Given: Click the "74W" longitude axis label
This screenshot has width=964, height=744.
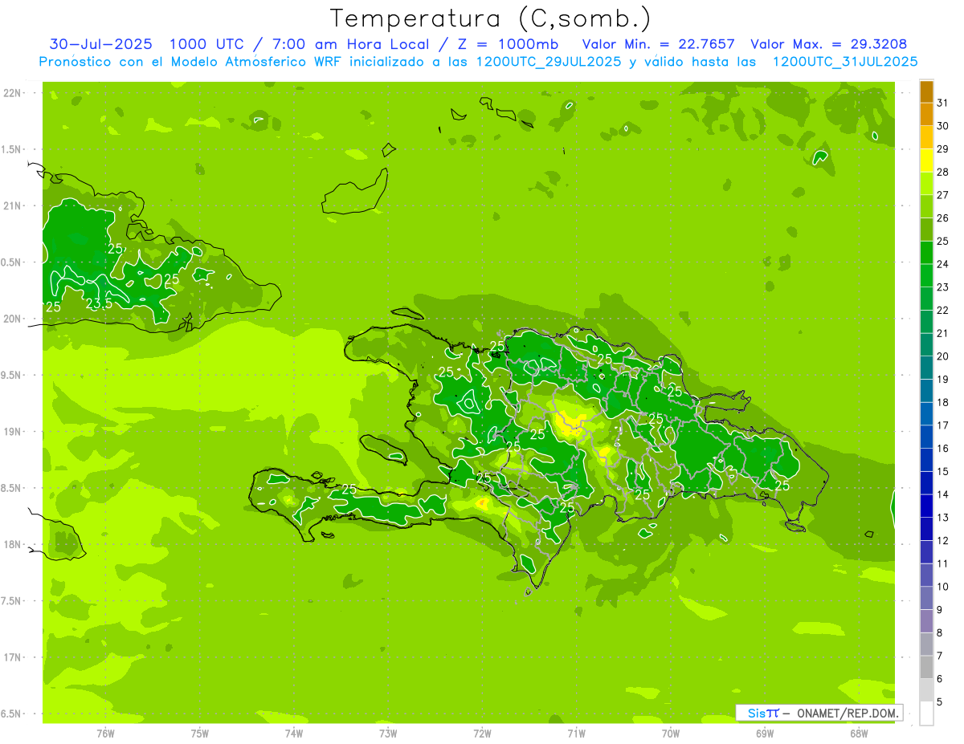Looking at the screenshot, I should click(x=294, y=734).
